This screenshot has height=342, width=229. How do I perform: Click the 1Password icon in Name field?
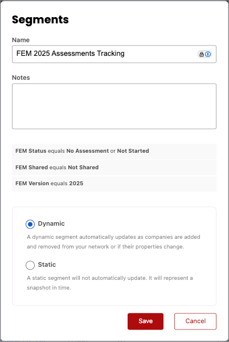point(208,54)
